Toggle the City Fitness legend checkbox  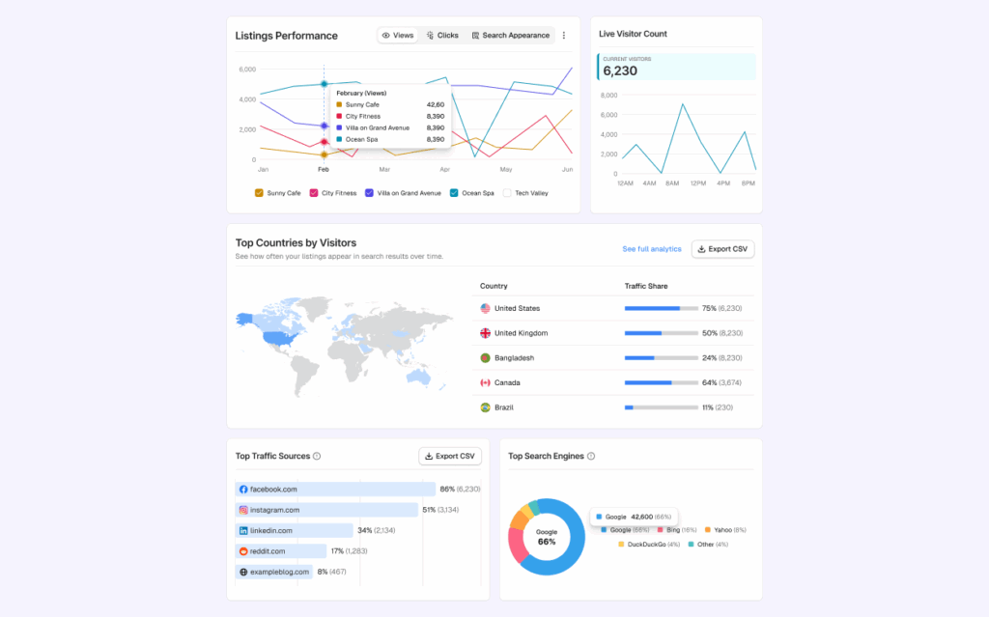(314, 193)
